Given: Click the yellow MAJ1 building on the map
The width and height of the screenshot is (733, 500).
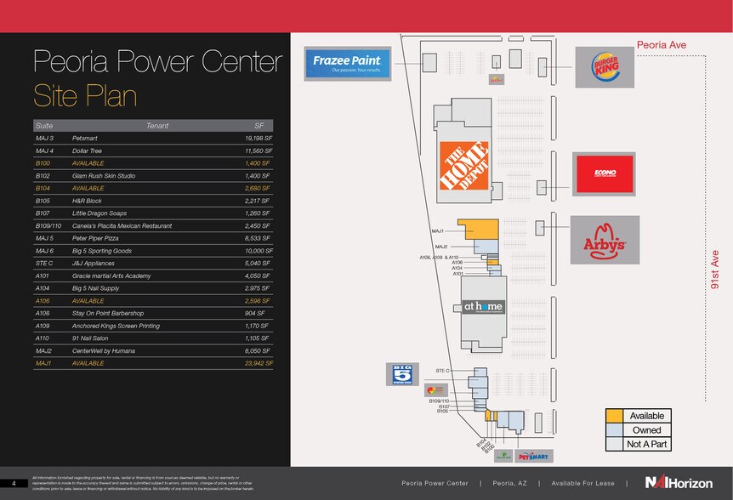Looking at the screenshot, I should click(x=482, y=229).
